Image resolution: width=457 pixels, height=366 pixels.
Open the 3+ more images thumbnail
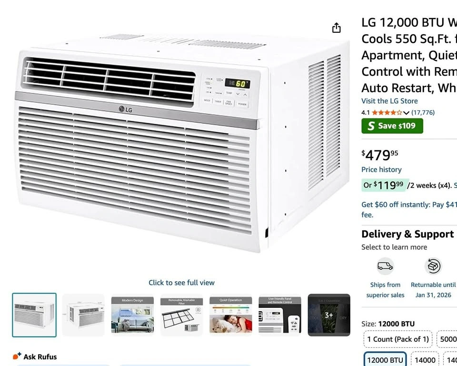pyautogui.click(x=329, y=315)
